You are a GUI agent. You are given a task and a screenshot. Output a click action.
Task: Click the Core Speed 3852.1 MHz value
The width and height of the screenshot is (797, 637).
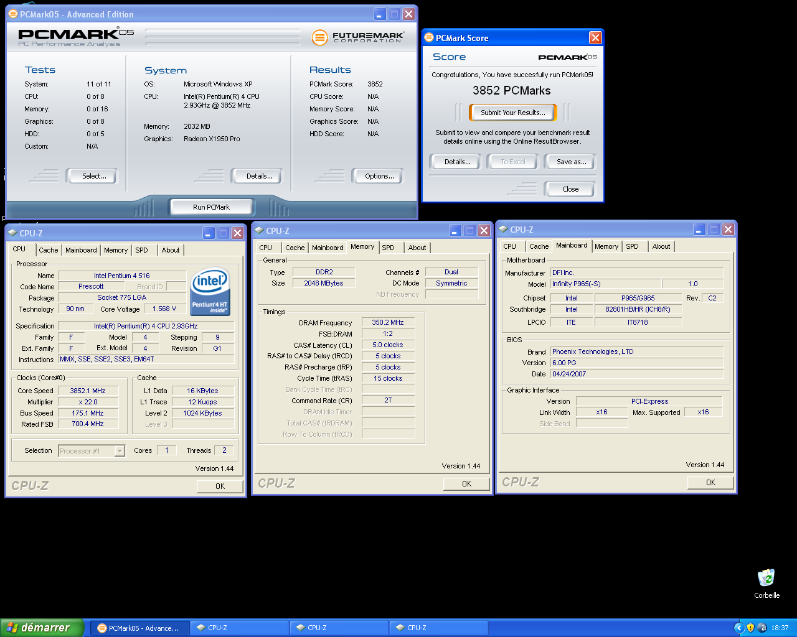pyautogui.click(x=88, y=391)
